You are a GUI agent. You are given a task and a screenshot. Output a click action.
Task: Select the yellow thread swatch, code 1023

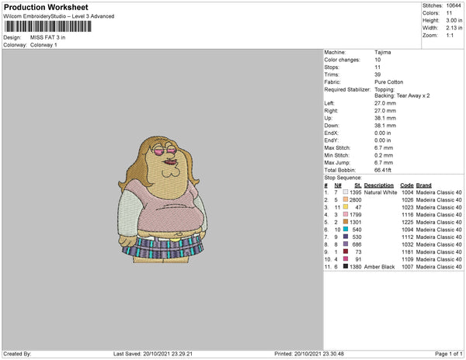tap(346, 208)
